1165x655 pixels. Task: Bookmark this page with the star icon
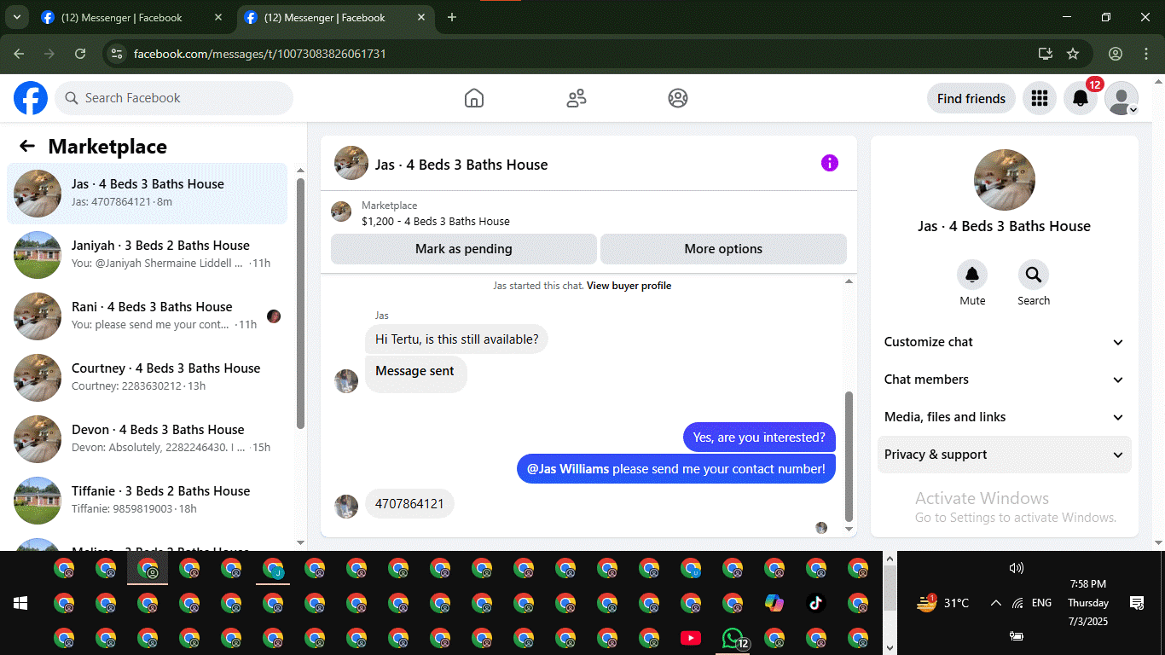[x=1073, y=54]
